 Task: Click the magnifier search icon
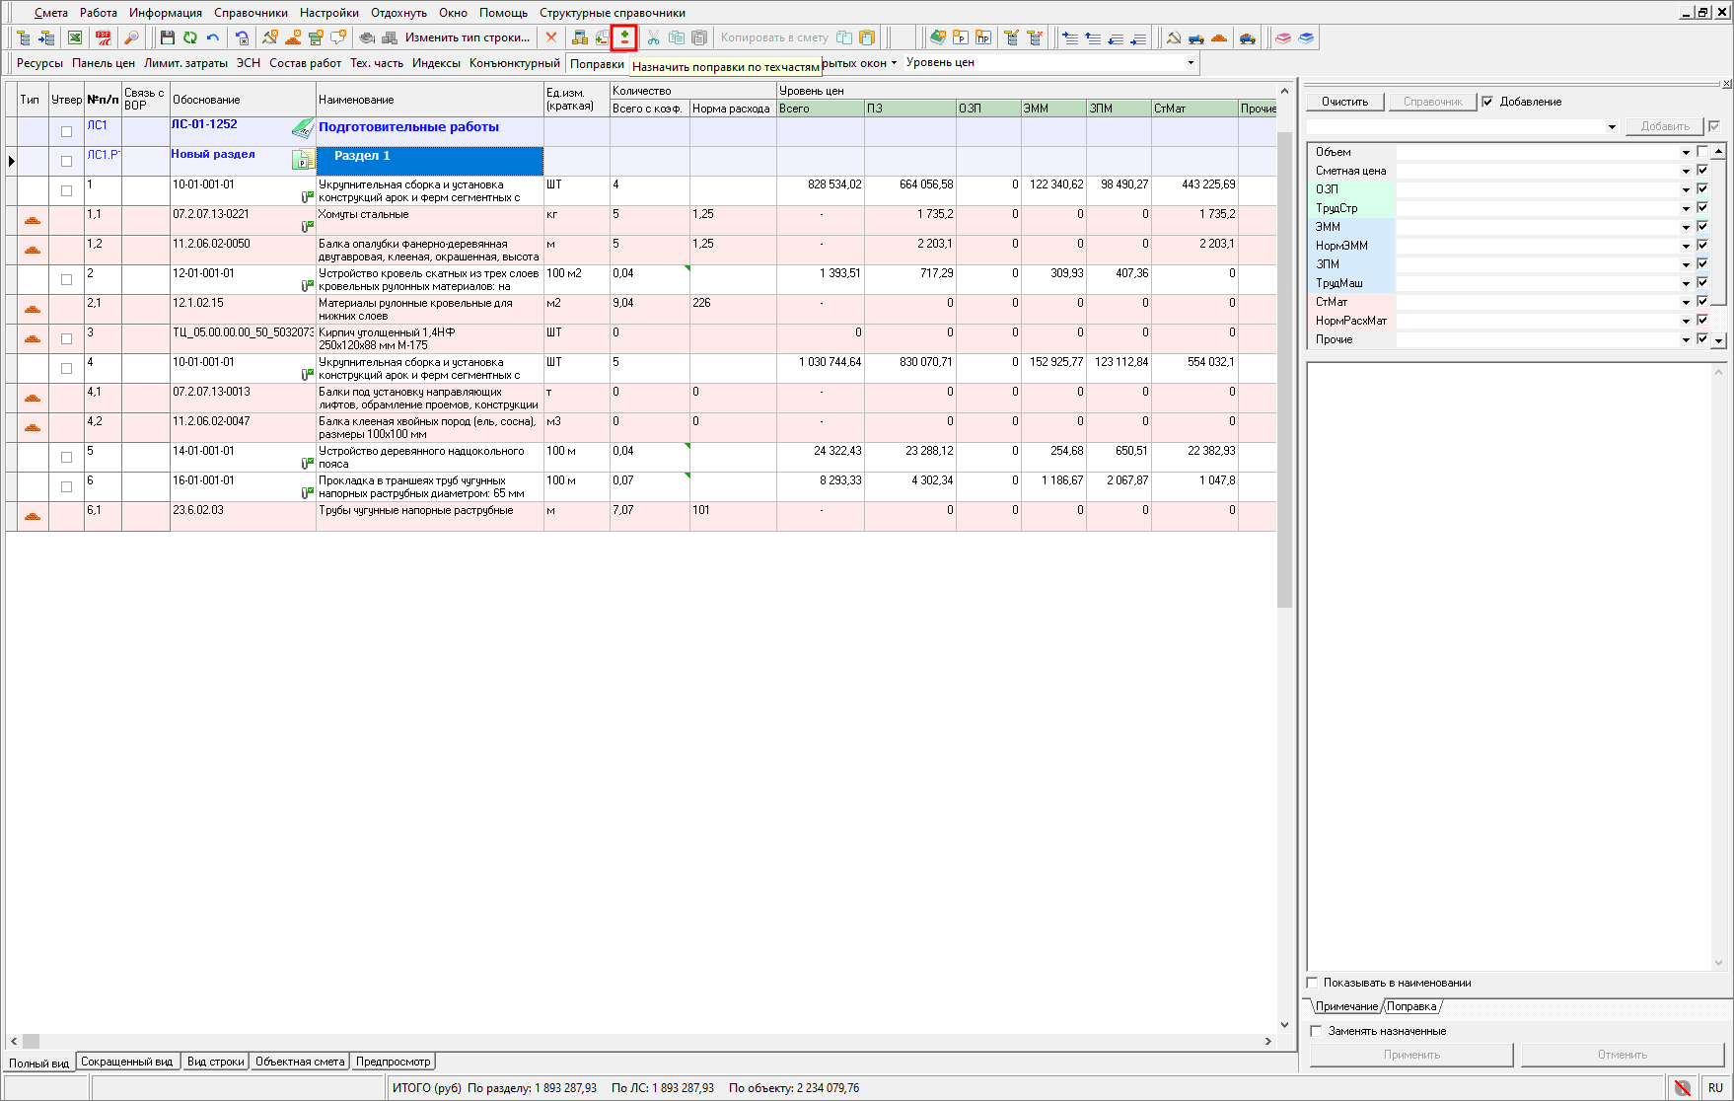click(131, 38)
